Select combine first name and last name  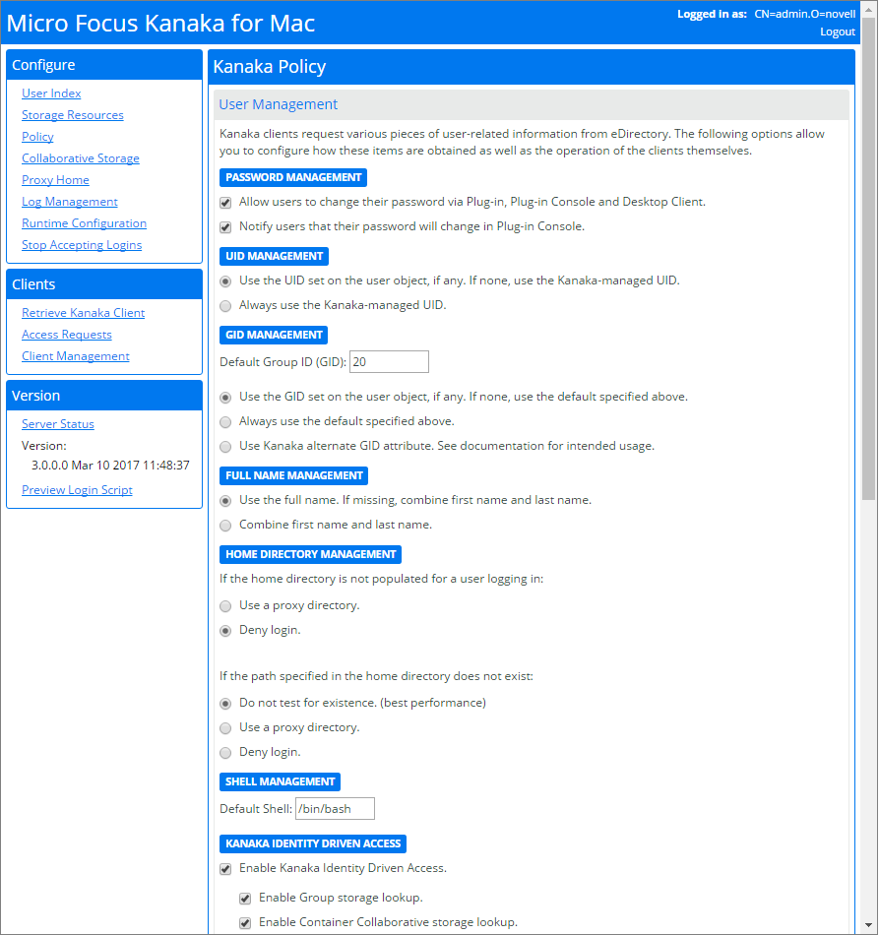click(225, 526)
